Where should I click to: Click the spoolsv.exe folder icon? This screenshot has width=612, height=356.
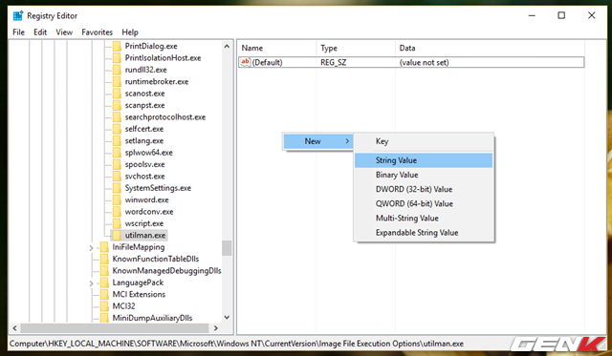click(x=117, y=164)
